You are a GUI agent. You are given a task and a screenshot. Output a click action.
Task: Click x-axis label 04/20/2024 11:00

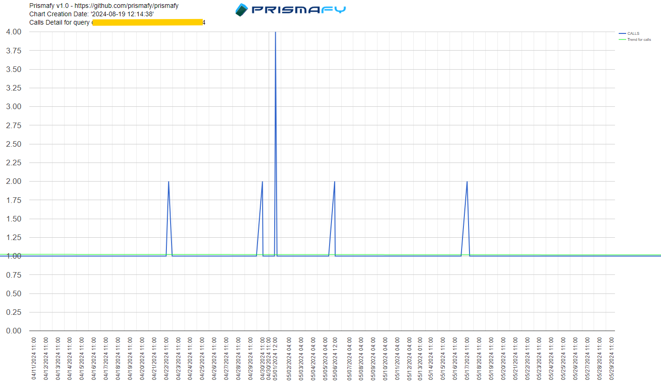(142, 358)
